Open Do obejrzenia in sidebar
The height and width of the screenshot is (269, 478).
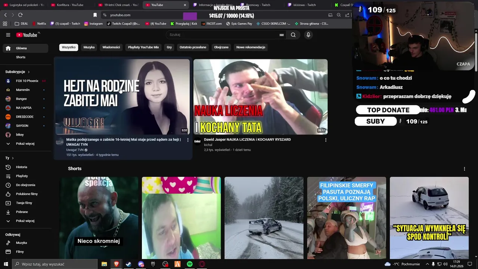tap(25, 185)
